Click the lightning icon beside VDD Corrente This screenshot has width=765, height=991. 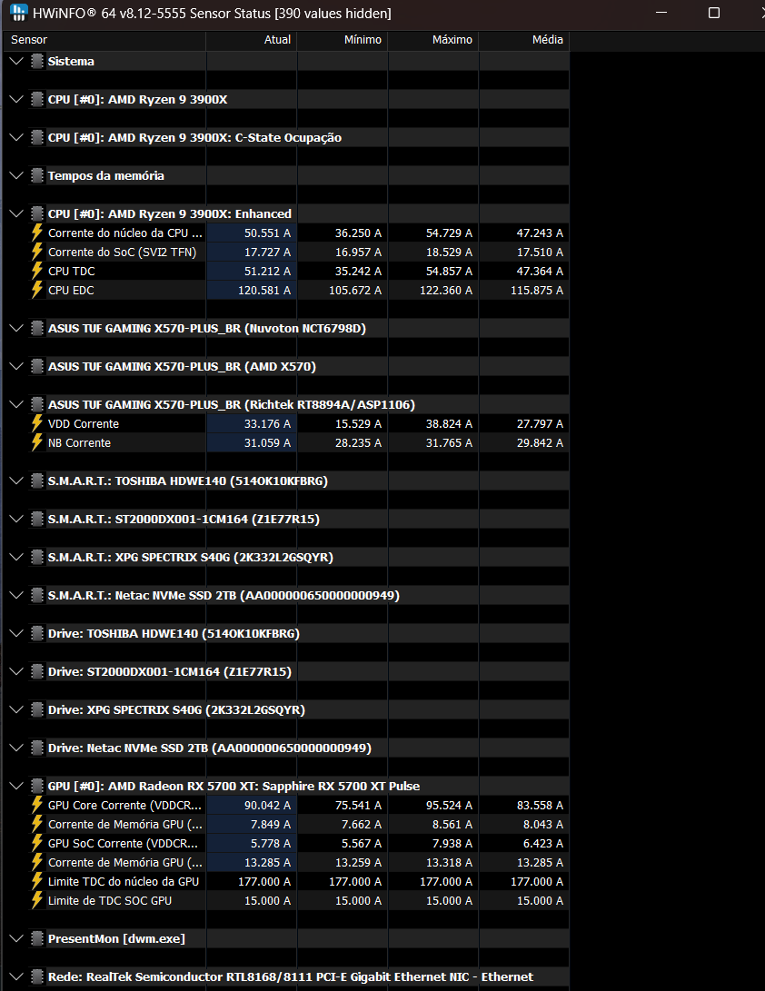(x=37, y=423)
